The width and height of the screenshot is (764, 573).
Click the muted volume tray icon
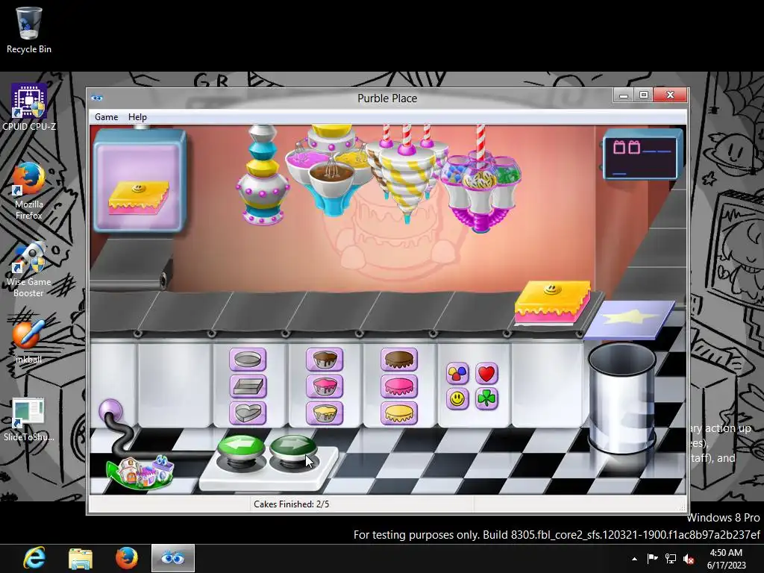point(689,559)
